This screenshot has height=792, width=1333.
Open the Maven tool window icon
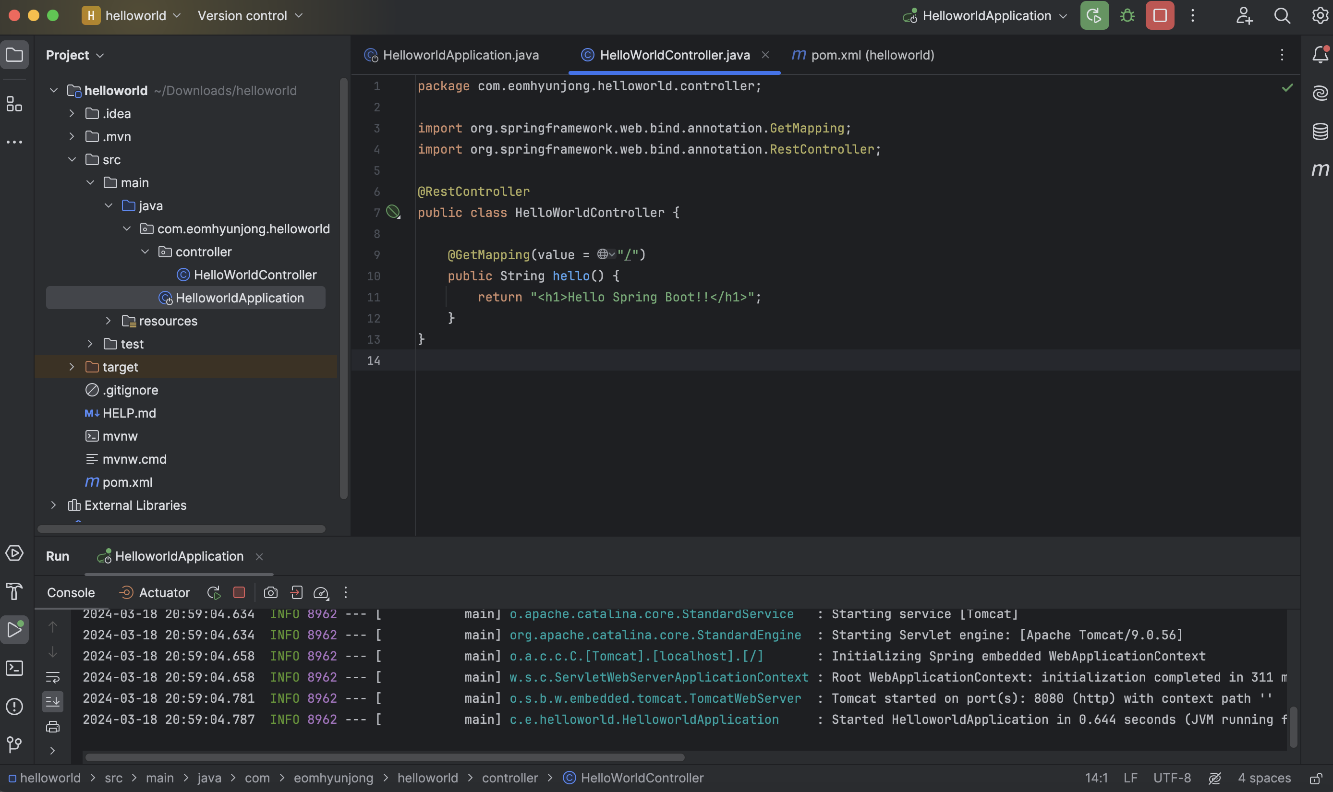[x=1320, y=170]
